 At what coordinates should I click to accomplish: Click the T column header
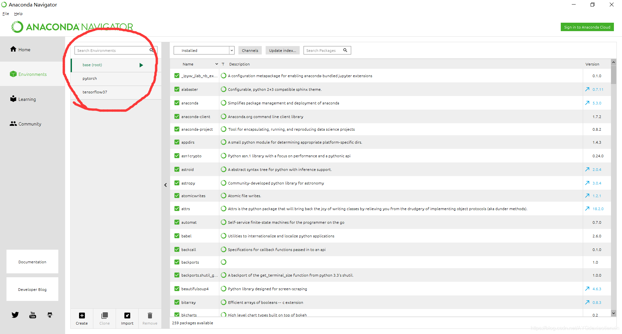pos(223,64)
